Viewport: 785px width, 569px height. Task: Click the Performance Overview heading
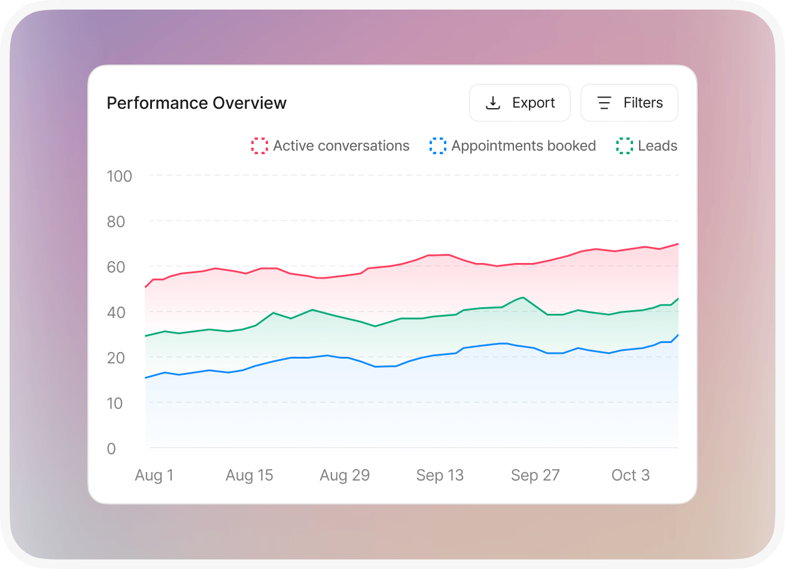pos(196,103)
